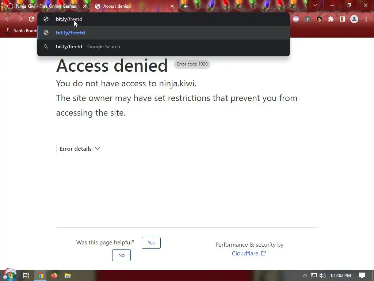
Task: Select the bit.ly/freetd URL suggestion
Action: pyautogui.click(x=164, y=33)
